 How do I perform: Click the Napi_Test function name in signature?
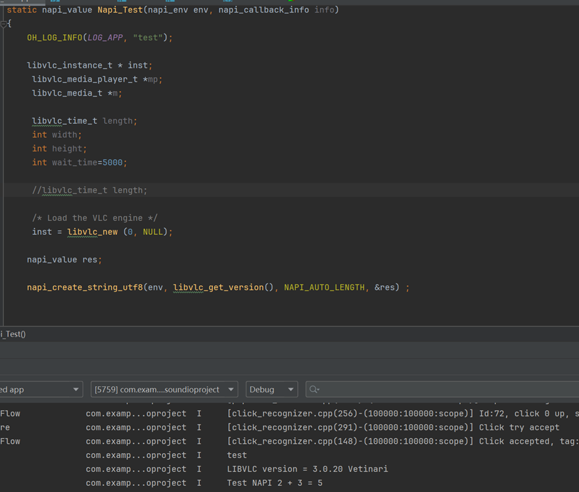(120, 10)
